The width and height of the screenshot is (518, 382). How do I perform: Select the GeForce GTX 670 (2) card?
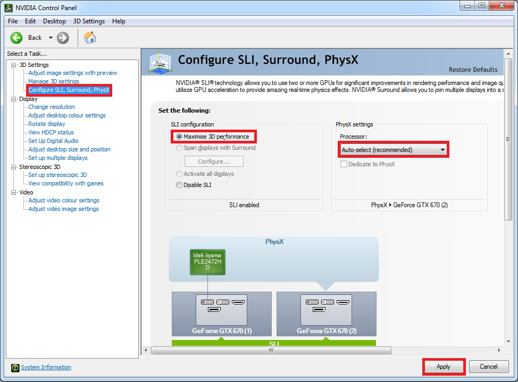click(326, 315)
